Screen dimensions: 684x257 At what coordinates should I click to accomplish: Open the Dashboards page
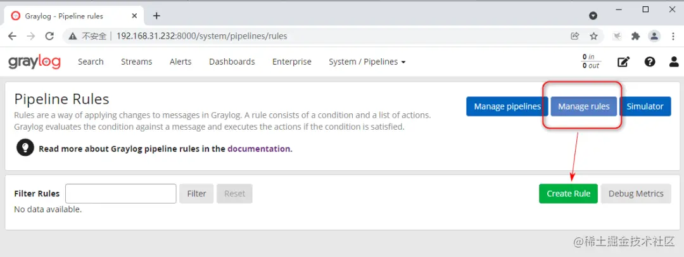click(232, 62)
